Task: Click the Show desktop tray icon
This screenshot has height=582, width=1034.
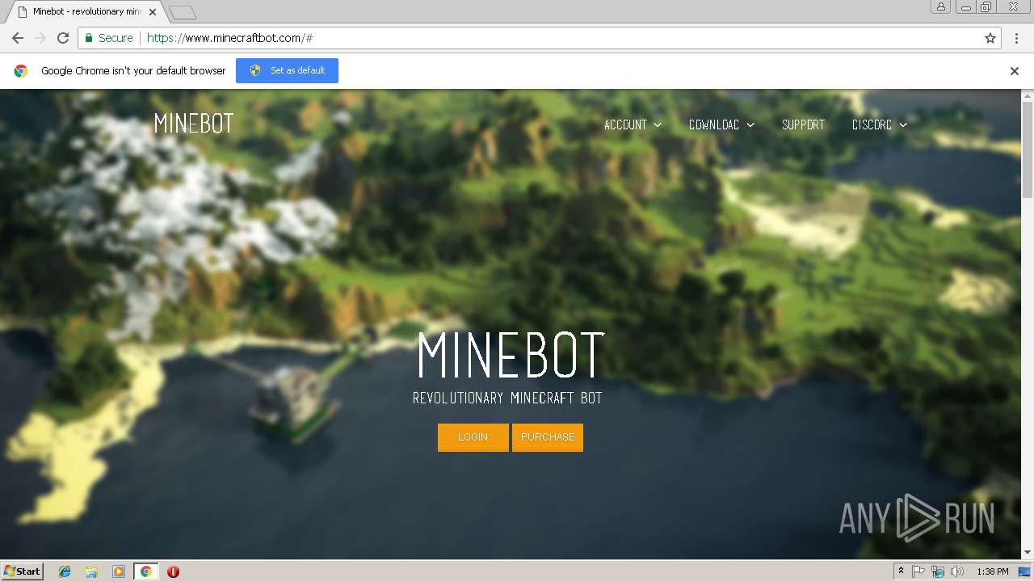Action: pyautogui.click(x=1024, y=571)
